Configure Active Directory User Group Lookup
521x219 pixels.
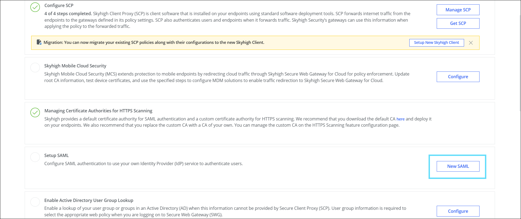[x=458, y=211]
